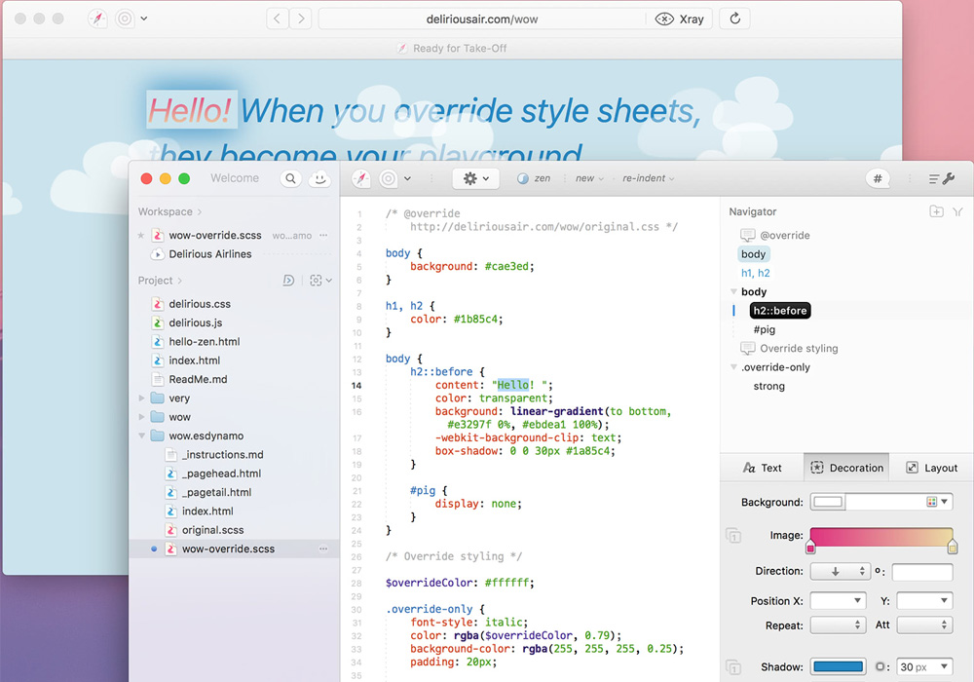Viewport: 974px width, 682px height.
Task: Select h2::before in the Navigator tree
Action: click(x=779, y=310)
